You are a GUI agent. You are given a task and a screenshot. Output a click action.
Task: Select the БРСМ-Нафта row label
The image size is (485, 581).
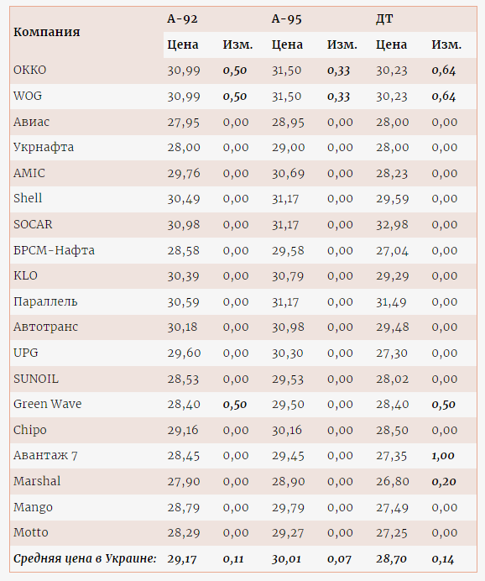tap(54, 250)
